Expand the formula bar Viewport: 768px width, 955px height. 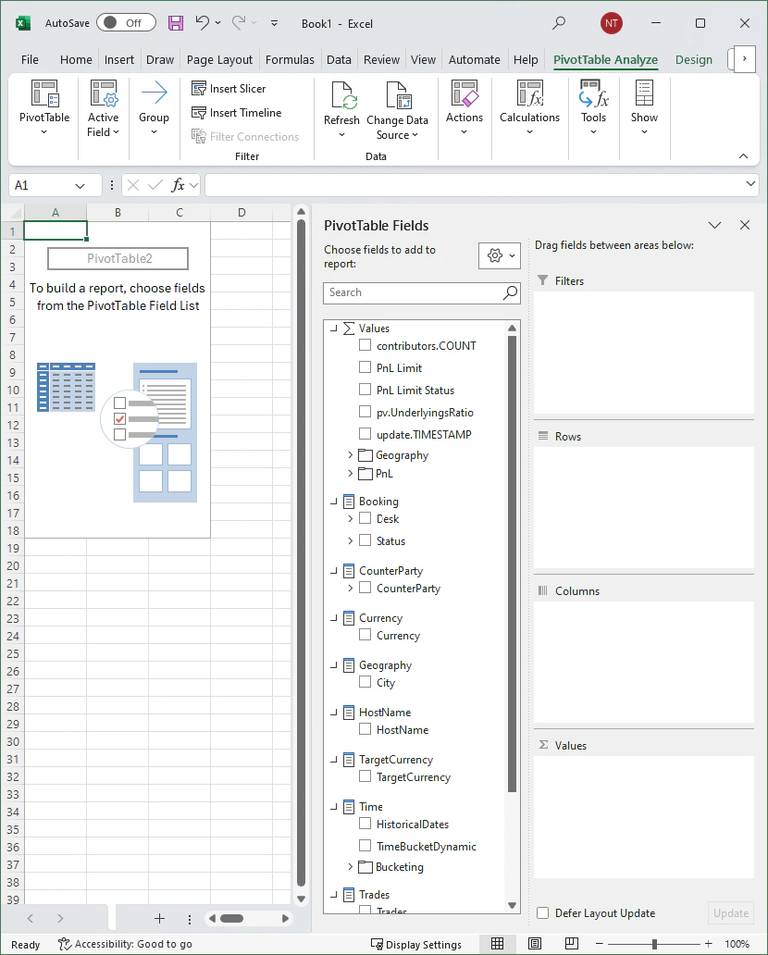coord(750,184)
